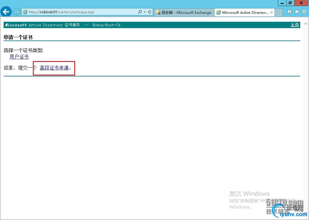Screen dimensions: 309x220
Task: Click the search magnifier in the address bar
Action: pyautogui.click(x=140, y=12)
